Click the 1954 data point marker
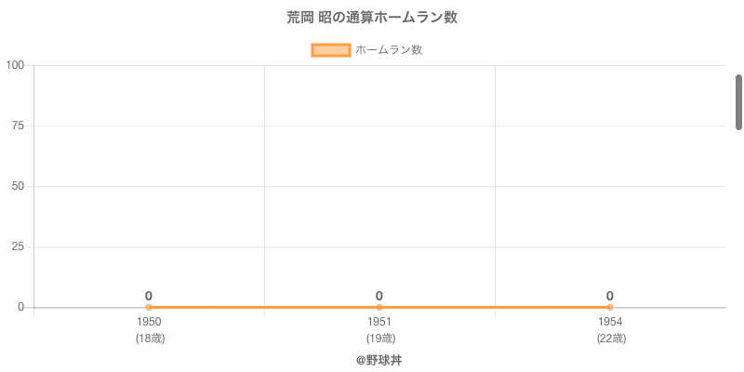The width and height of the screenshot is (744, 372). point(610,307)
